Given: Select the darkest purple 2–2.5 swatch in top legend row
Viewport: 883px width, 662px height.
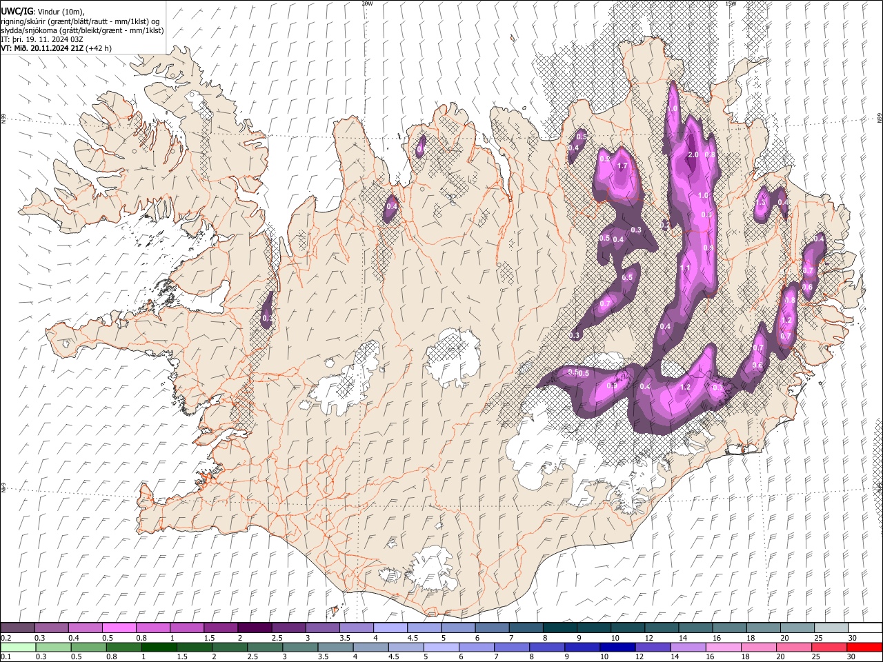Looking at the screenshot, I should (255, 628).
